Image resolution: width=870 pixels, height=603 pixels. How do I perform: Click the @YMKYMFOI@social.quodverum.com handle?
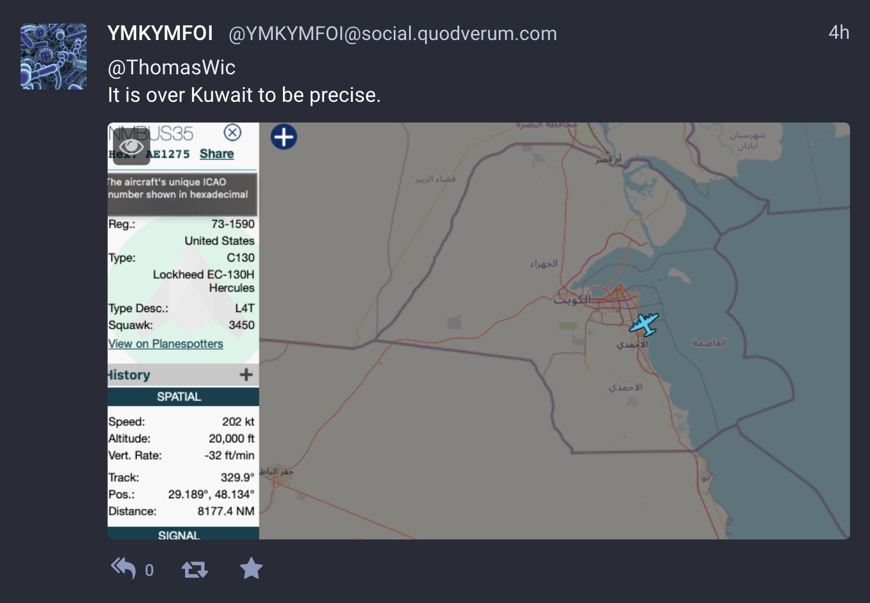(393, 34)
